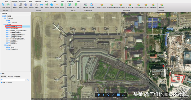The width and height of the screenshot is (191, 100).
Task: Open the 编辑 ribbon tab
Action: point(30,2)
